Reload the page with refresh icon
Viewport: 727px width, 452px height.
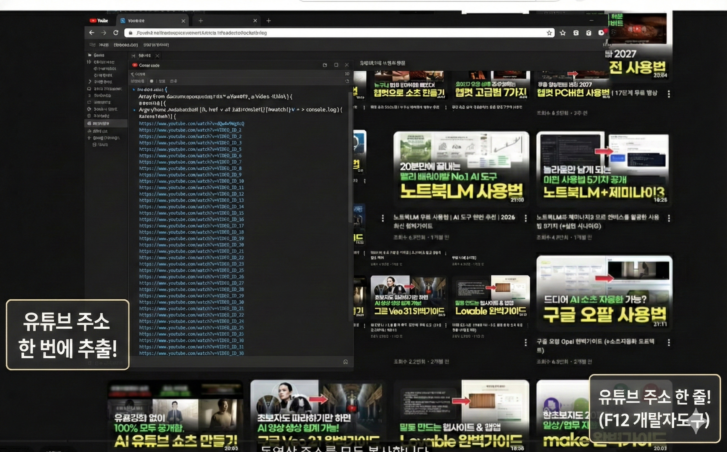click(116, 33)
